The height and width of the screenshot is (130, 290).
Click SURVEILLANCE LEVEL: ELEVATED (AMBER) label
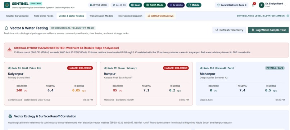[x=261, y=16]
